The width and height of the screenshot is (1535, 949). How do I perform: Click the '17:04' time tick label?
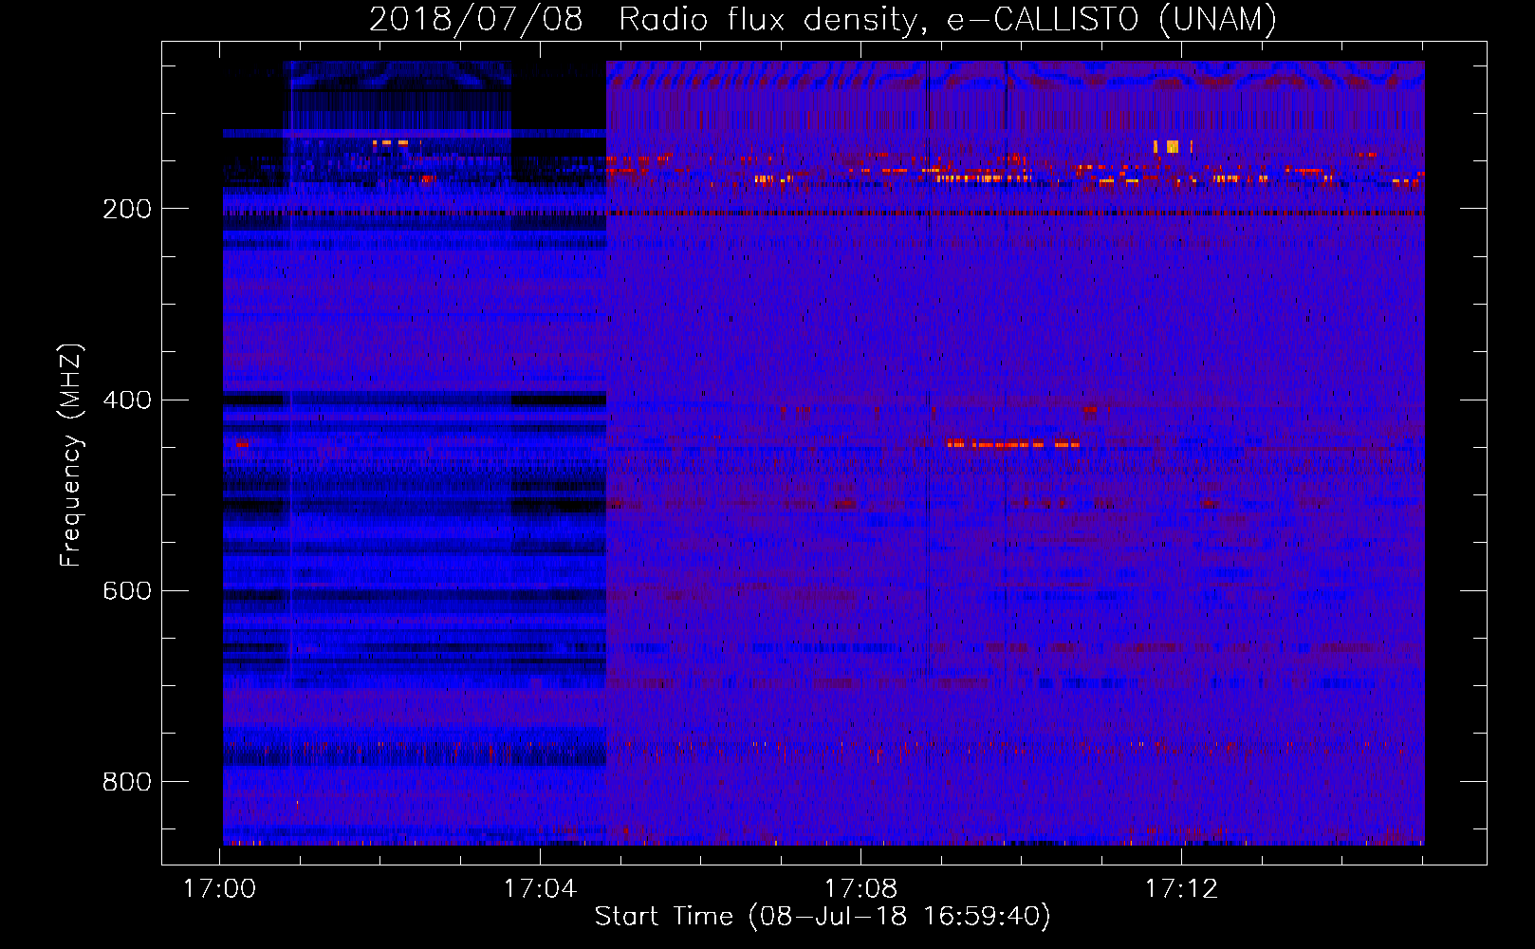coord(540,889)
